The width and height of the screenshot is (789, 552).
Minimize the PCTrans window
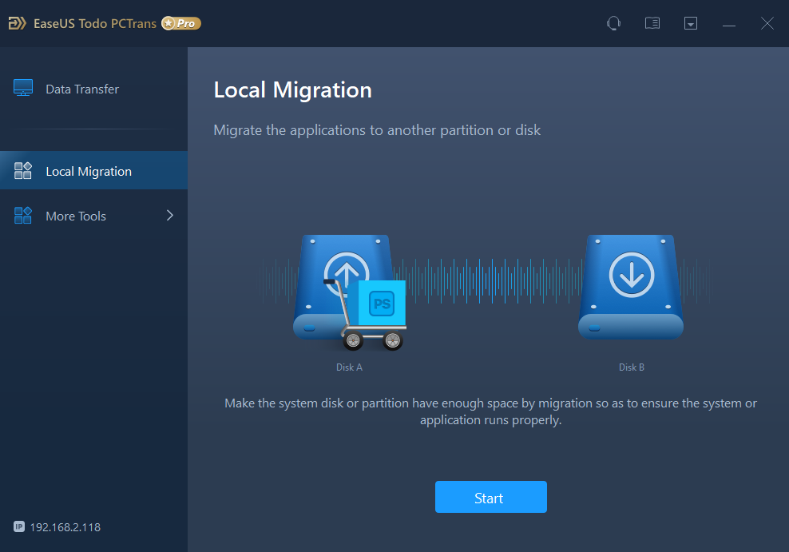click(x=728, y=25)
